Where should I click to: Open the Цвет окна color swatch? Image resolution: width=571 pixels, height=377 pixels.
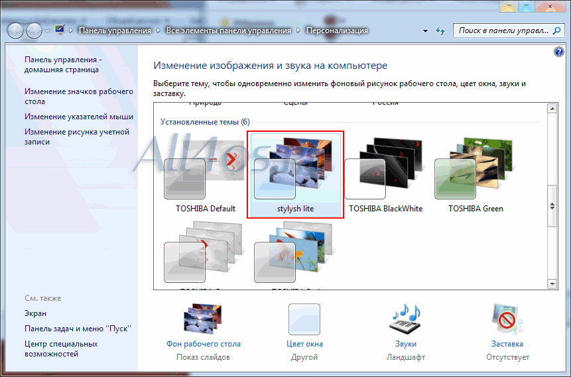[304, 319]
